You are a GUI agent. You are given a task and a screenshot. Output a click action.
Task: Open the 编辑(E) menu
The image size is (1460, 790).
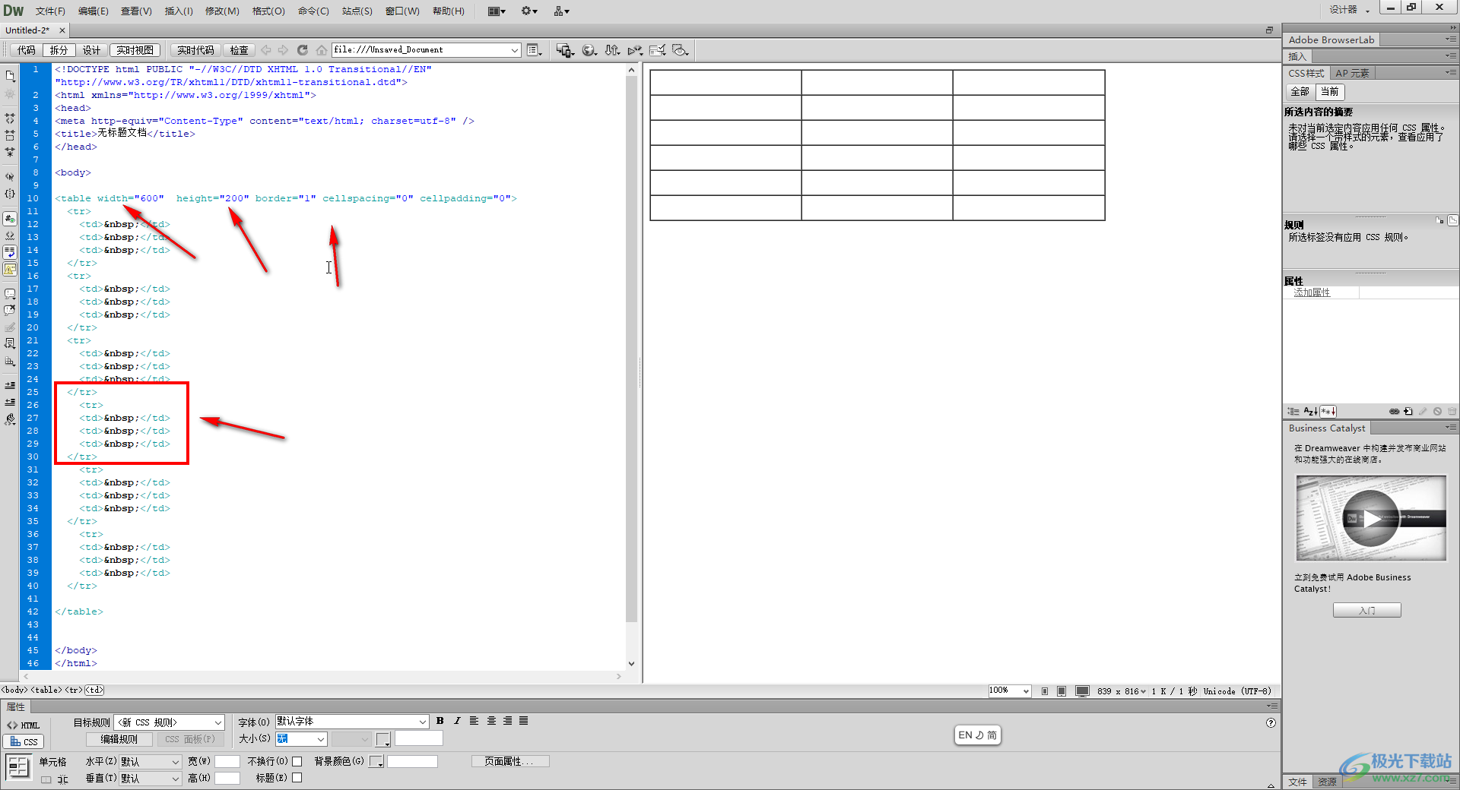tap(93, 11)
